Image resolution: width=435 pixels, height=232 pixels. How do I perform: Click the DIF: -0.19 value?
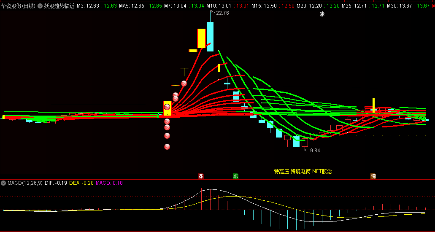(56, 183)
